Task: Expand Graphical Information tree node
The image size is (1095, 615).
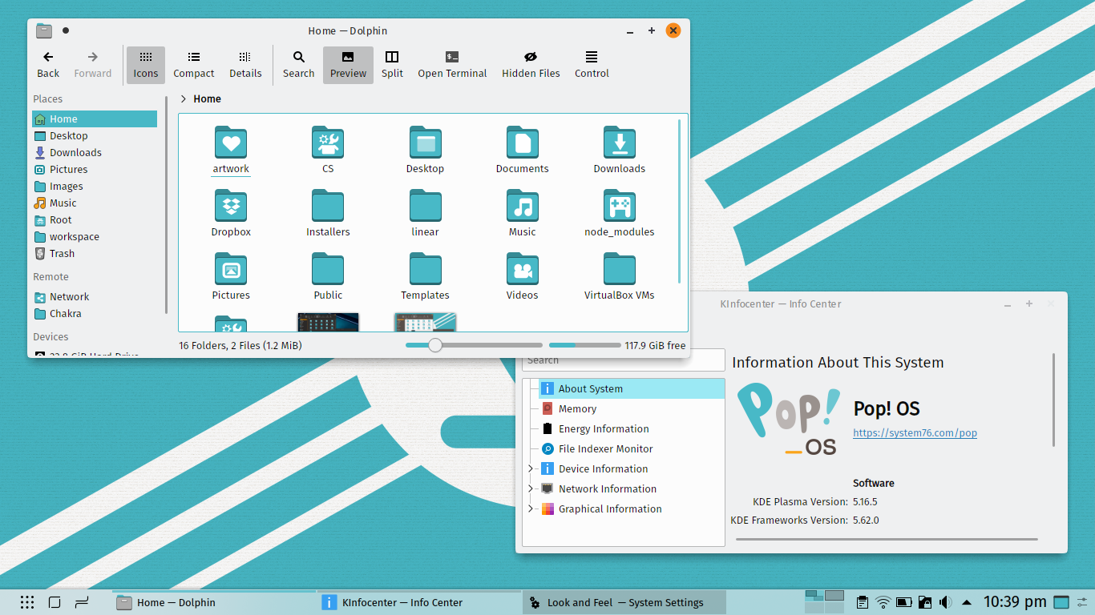Action: click(530, 508)
